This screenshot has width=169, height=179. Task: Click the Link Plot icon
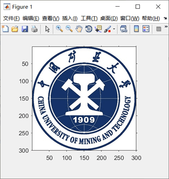tap(123, 29)
